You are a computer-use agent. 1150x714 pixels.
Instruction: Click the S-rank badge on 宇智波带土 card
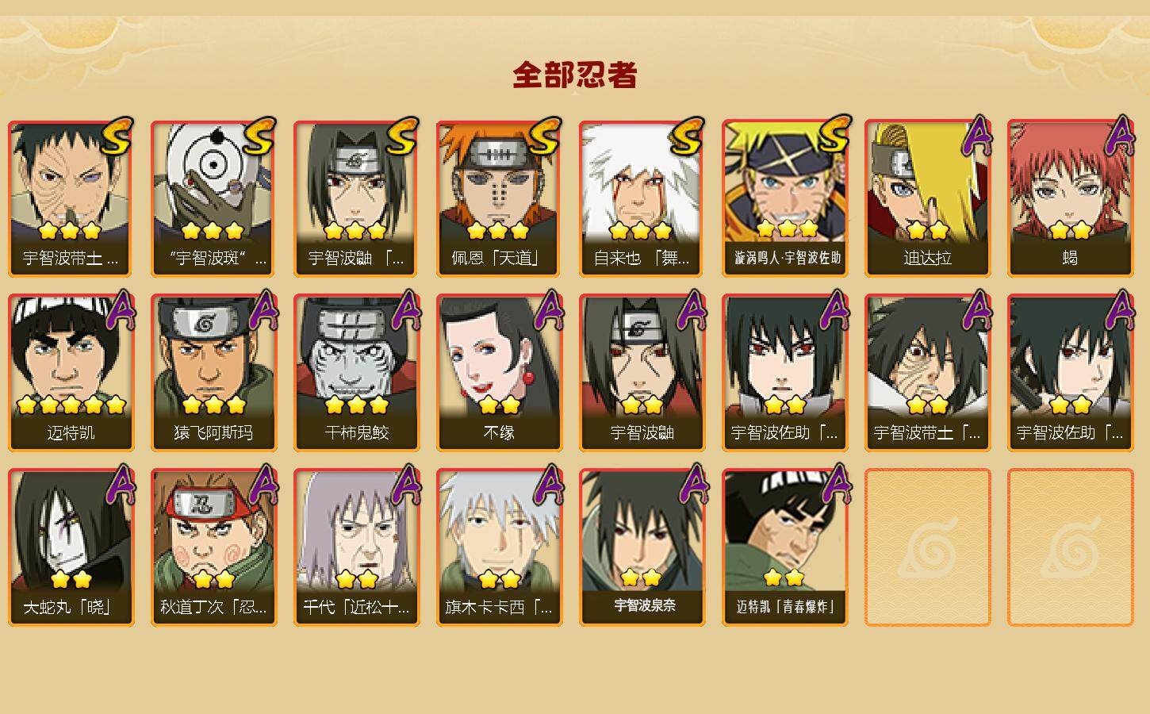(117, 136)
